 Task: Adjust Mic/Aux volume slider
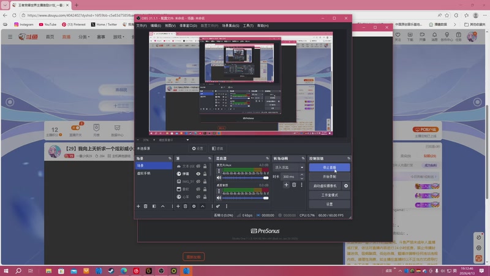point(245,178)
